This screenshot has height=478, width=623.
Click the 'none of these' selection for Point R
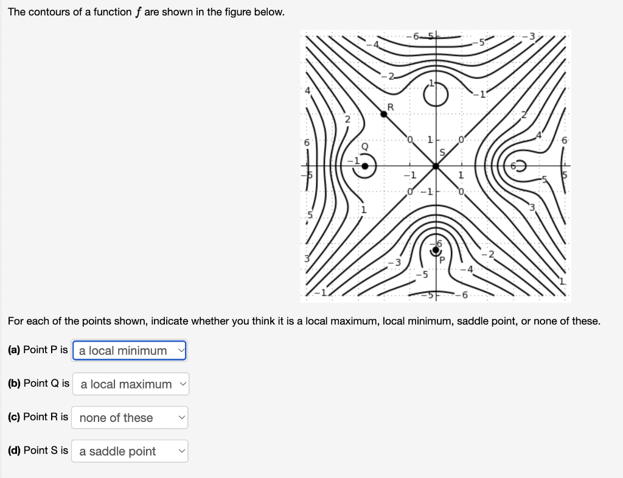[x=114, y=417]
